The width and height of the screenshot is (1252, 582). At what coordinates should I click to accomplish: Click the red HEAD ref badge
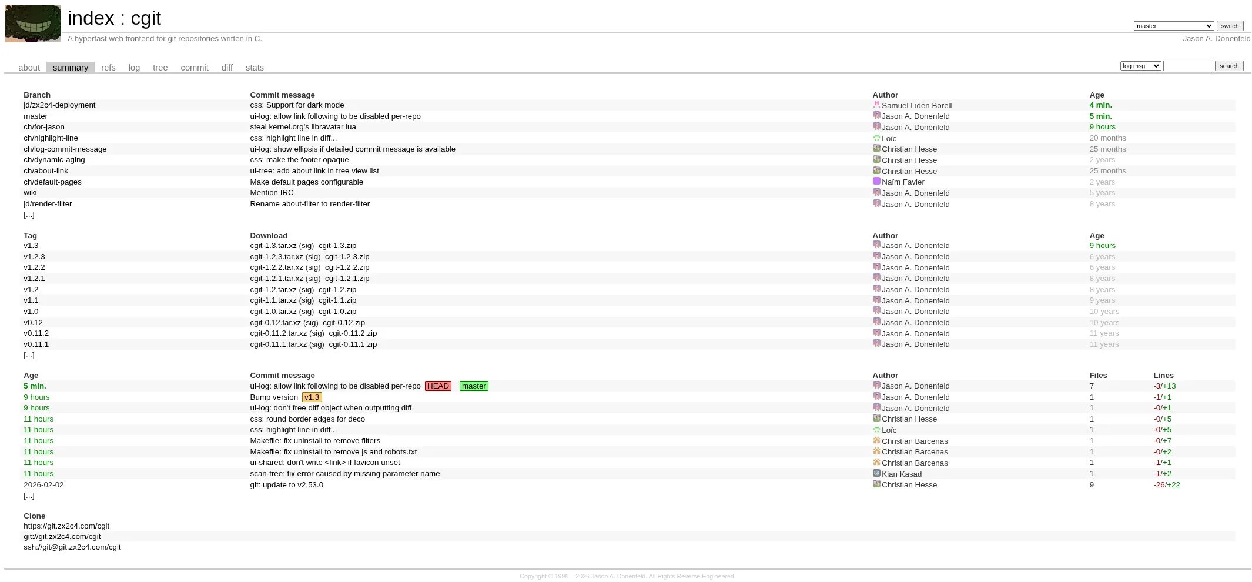click(438, 386)
